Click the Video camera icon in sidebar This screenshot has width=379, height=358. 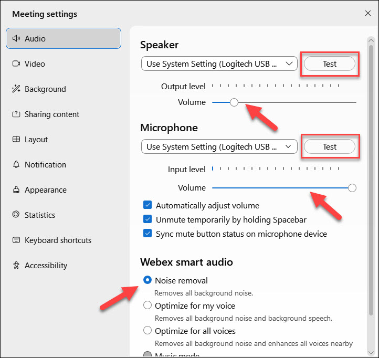click(x=16, y=64)
